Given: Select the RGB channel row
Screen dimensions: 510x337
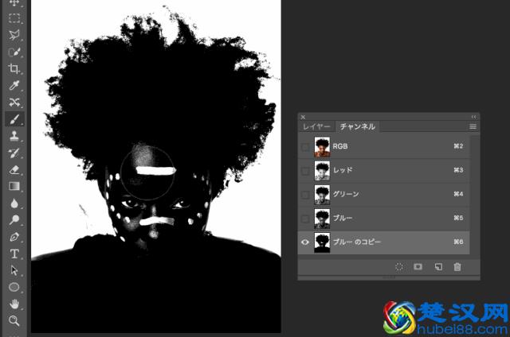Looking at the screenshot, I should tap(384, 146).
